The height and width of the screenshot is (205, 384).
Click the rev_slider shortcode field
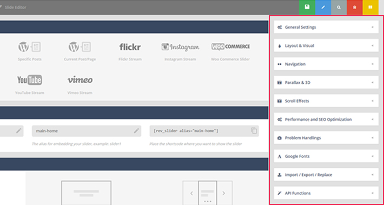[204, 131]
